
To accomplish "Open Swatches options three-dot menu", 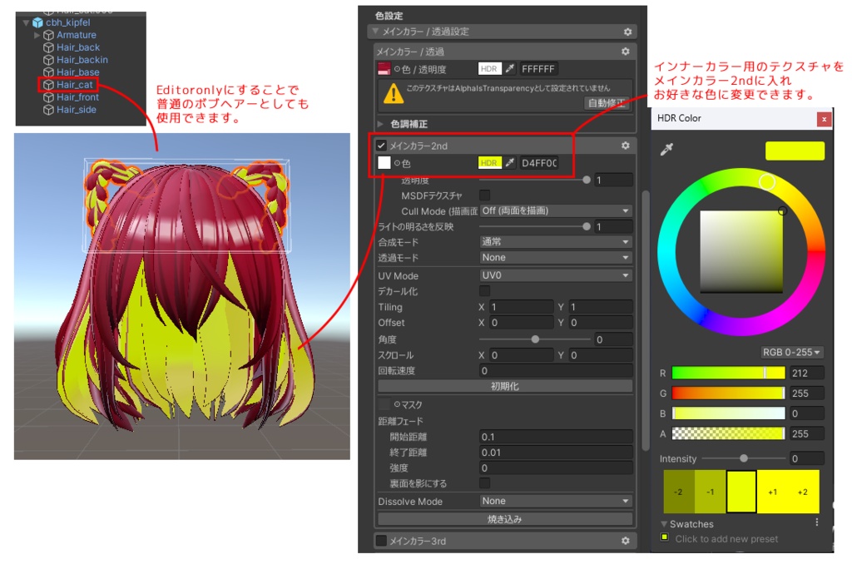I will coord(817,522).
